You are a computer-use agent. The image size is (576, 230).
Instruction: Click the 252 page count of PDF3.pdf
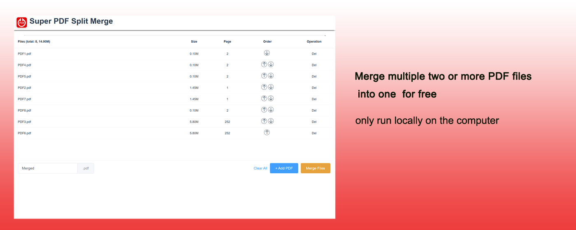tap(228, 122)
